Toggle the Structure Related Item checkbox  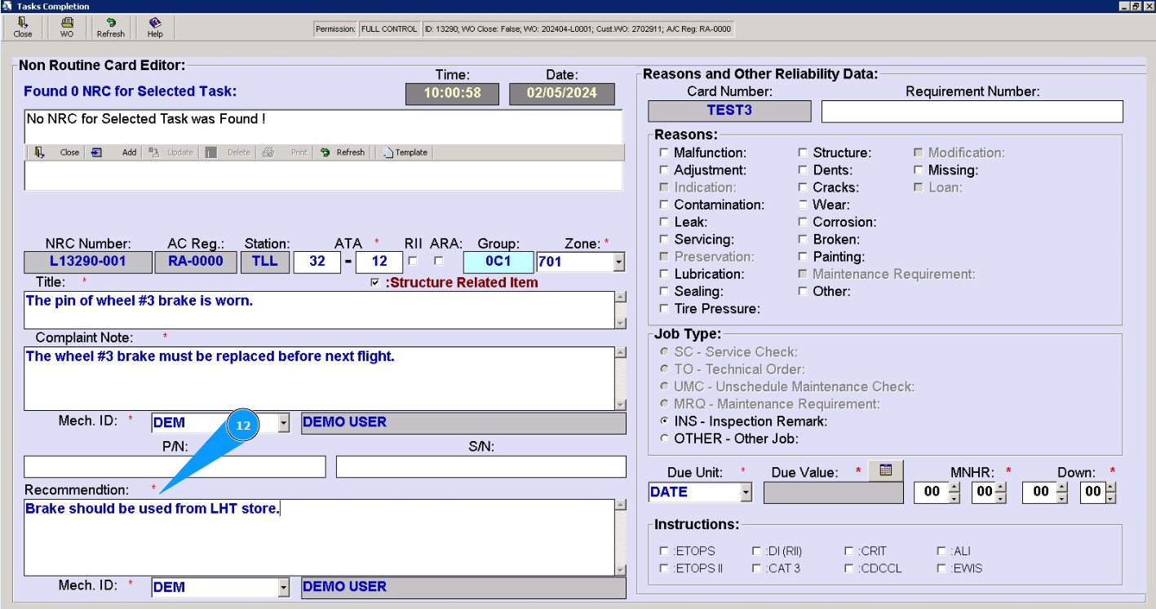[x=374, y=283]
